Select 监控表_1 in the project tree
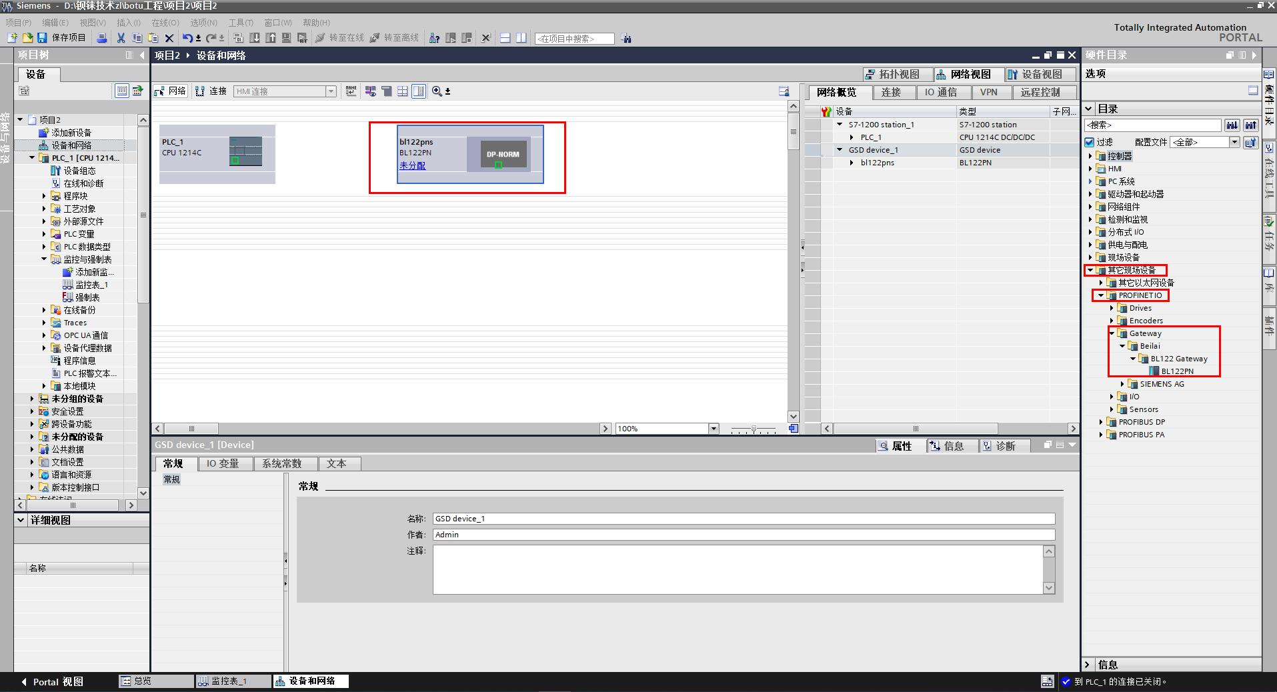1277x692 pixels. (x=91, y=285)
